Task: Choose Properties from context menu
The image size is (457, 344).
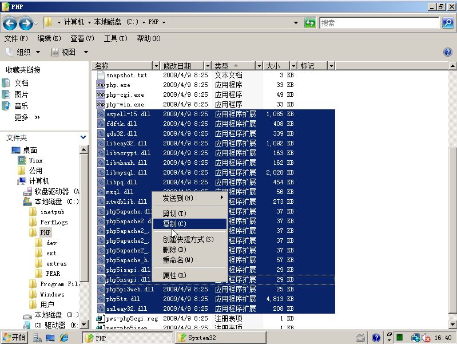Action: pos(190,275)
